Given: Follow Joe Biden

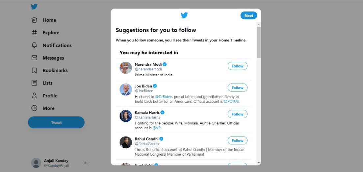Looking at the screenshot, I should tap(237, 88).
